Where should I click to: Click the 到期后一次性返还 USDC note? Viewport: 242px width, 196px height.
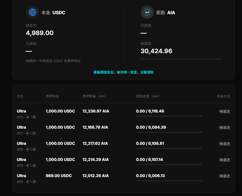coord(53,61)
